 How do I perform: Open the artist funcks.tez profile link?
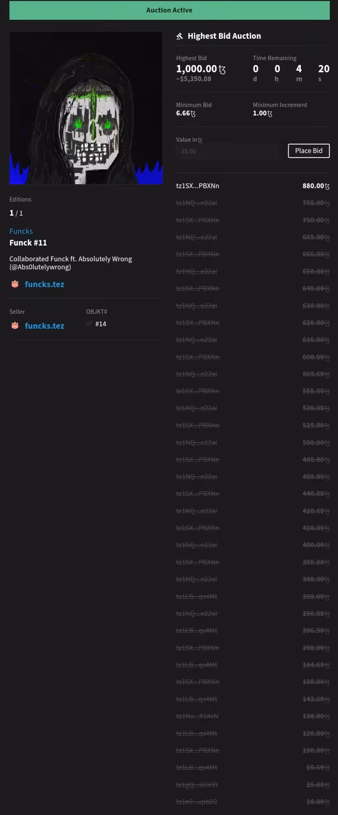[44, 284]
